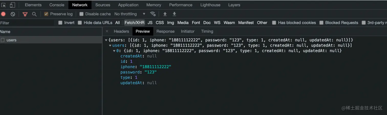The width and height of the screenshot is (387, 115).
Task: Select the updatedAt: null property
Action: click(x=138, y=83)
